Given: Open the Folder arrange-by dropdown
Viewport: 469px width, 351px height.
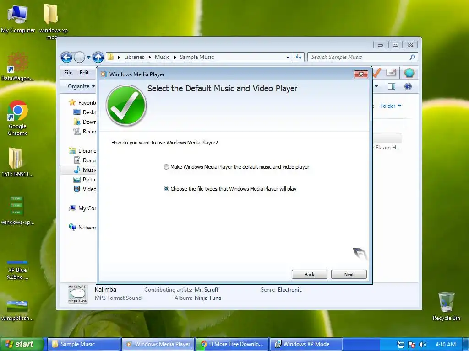Looking at the screenshot, I should (391, 106).
